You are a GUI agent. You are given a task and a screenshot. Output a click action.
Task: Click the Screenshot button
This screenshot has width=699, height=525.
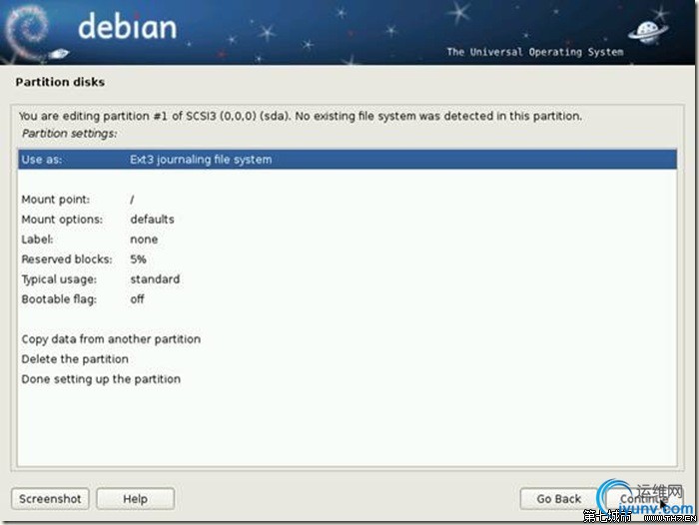50,499
